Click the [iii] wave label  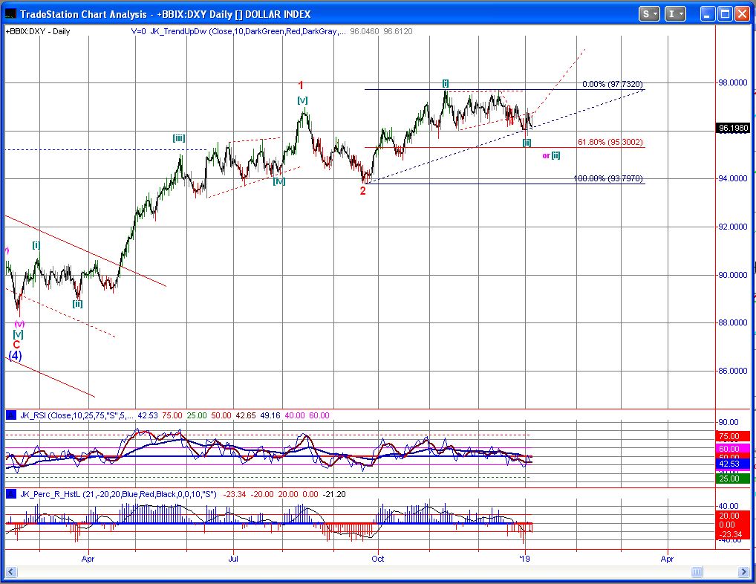(179, 138)
